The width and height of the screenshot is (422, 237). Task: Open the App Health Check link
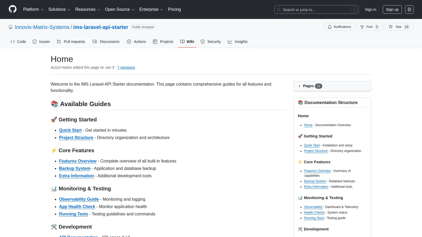[x=77, y=206]
